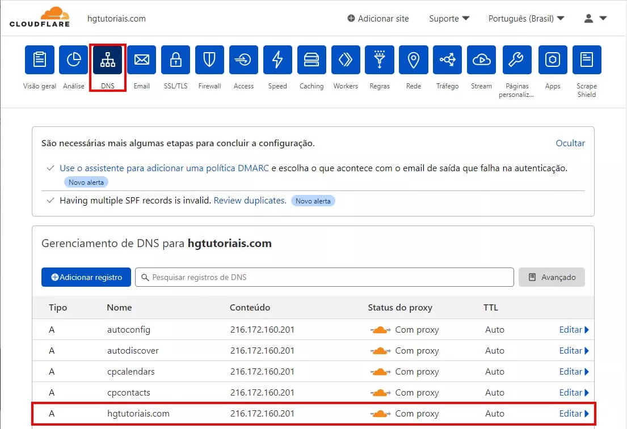Open the Firewall shield icon

click(209, 60)
